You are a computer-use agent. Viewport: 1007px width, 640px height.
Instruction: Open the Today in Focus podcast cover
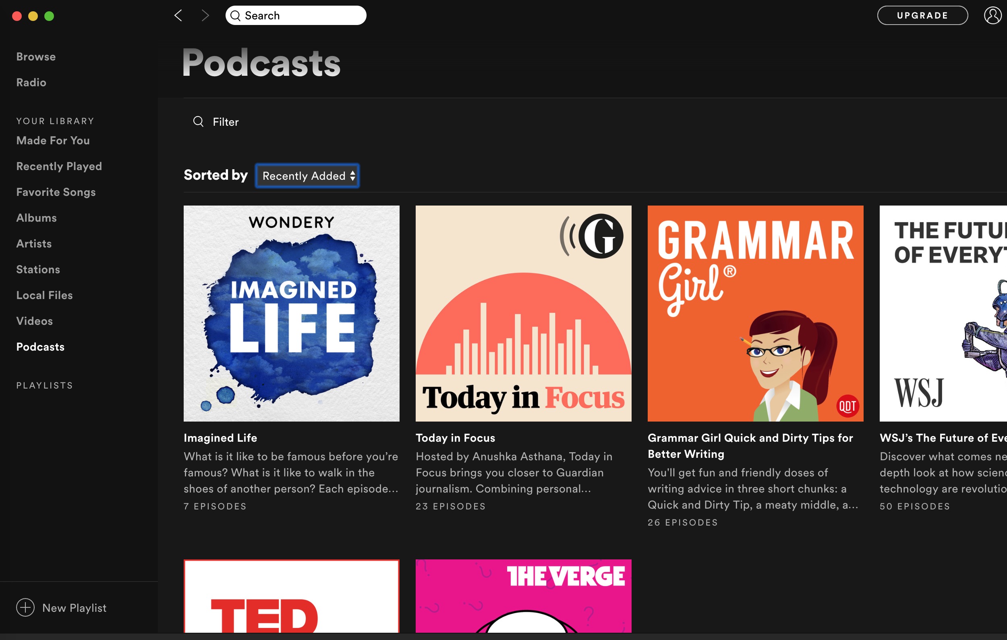click(x=524, y=313)
